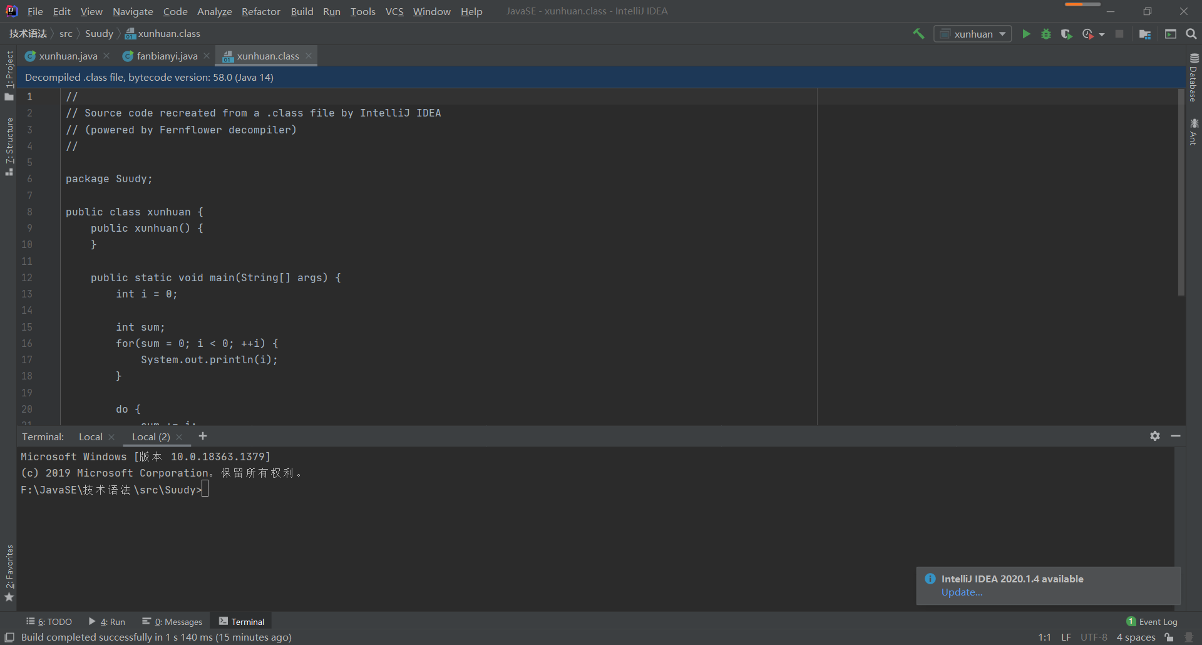Open the File menu

pos(35,11)
